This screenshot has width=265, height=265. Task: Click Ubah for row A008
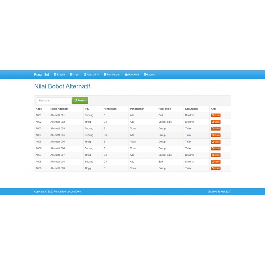(x=216, y=162)
